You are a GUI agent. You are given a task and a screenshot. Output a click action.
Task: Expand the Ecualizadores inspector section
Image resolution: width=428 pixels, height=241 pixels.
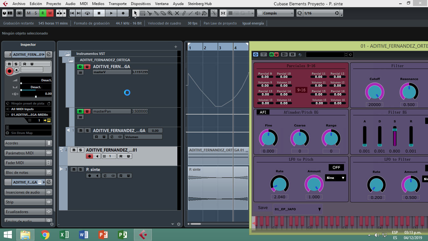[28, 212]
